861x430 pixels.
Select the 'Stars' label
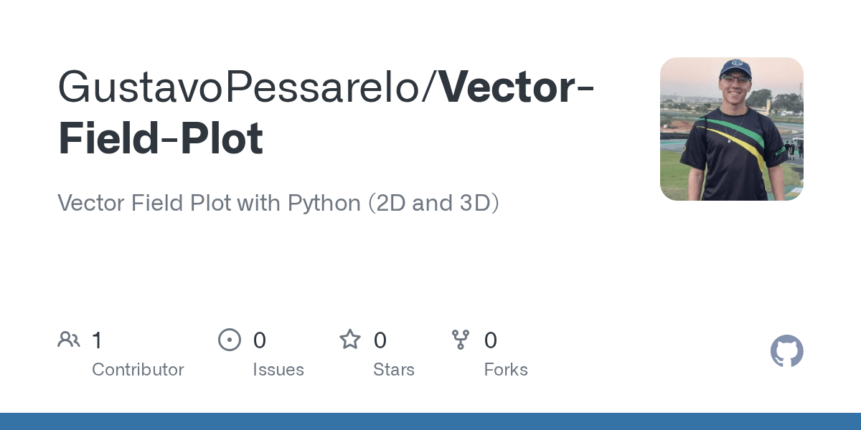[394, 370]
